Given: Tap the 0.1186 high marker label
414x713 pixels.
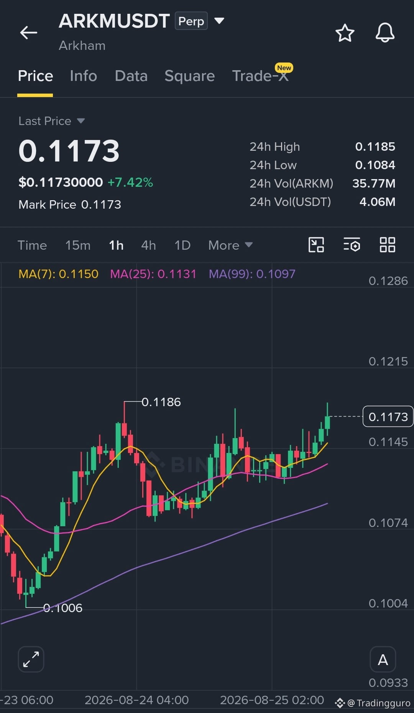Looking at the screenshot, I should (161, 402).
